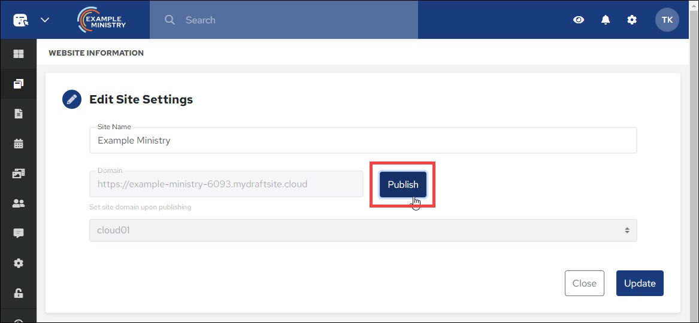Open the chat comments sidebar icon

[x=19, y=233]
